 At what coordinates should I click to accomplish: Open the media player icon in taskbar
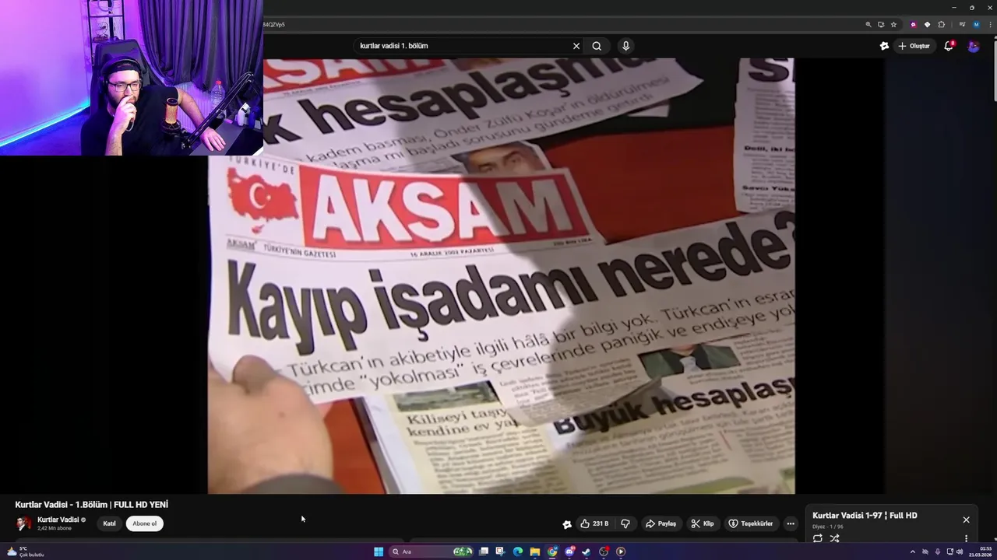click(621, 551)
